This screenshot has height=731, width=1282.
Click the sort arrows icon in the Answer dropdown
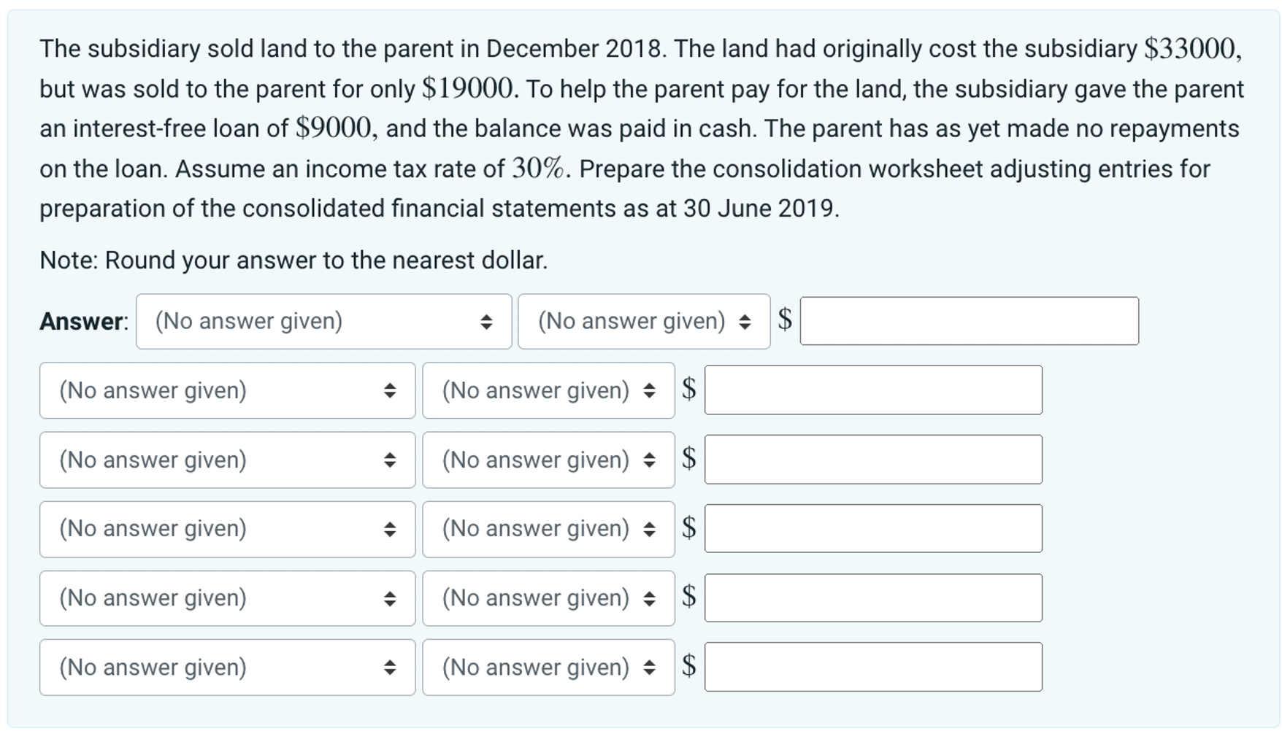(485, 321)
